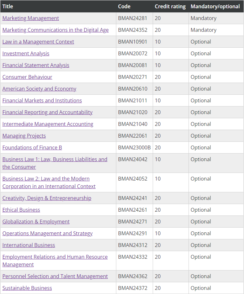Select the code BMAN24271
This screenshot has width=244, height=294.
(x=132, y=222)
